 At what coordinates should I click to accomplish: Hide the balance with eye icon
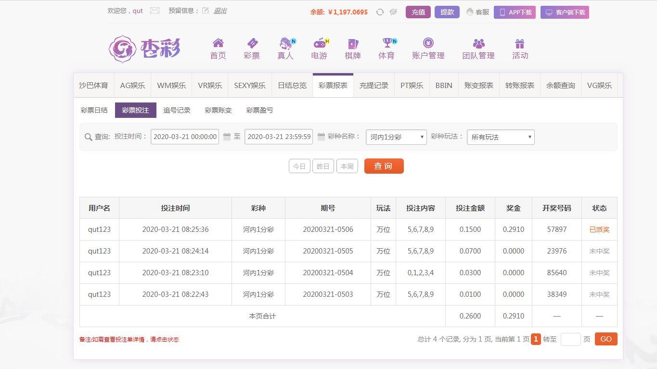tap(393, 12)
